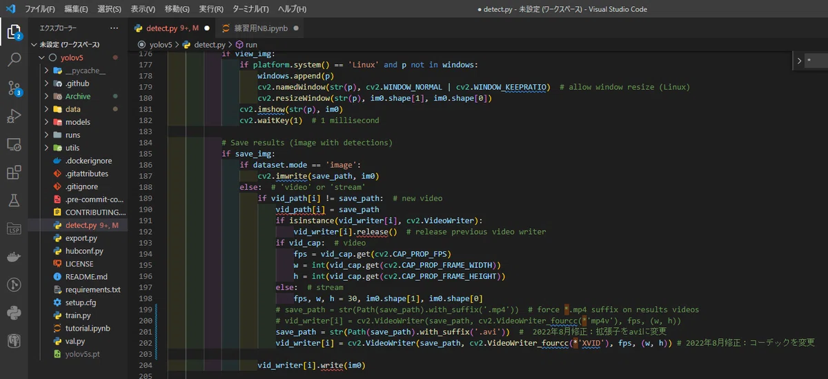Click git icon beside .gitattributes file
The width and height of the screenshot is (828, 379).
pos(58,174)
